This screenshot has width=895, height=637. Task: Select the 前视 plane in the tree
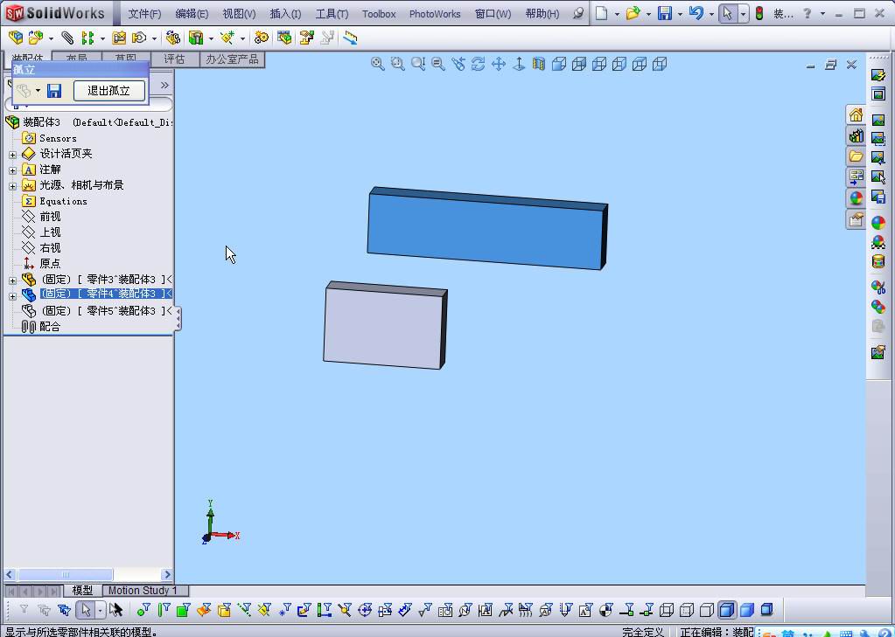(x=50, y=217)
